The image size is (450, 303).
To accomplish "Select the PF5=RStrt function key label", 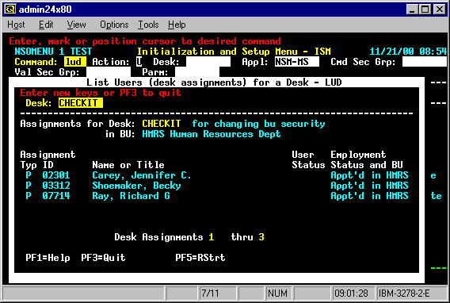I will click(x=200, y=258).
